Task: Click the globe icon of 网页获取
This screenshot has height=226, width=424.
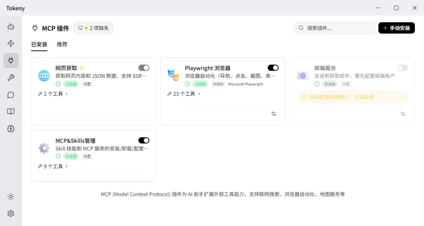Action: [44, 76]
